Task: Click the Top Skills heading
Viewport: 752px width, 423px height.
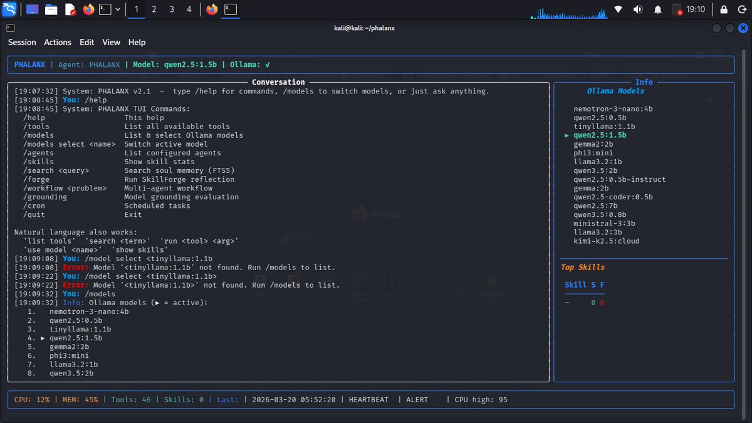Action: pyautogui.click(x=583, y=267)
